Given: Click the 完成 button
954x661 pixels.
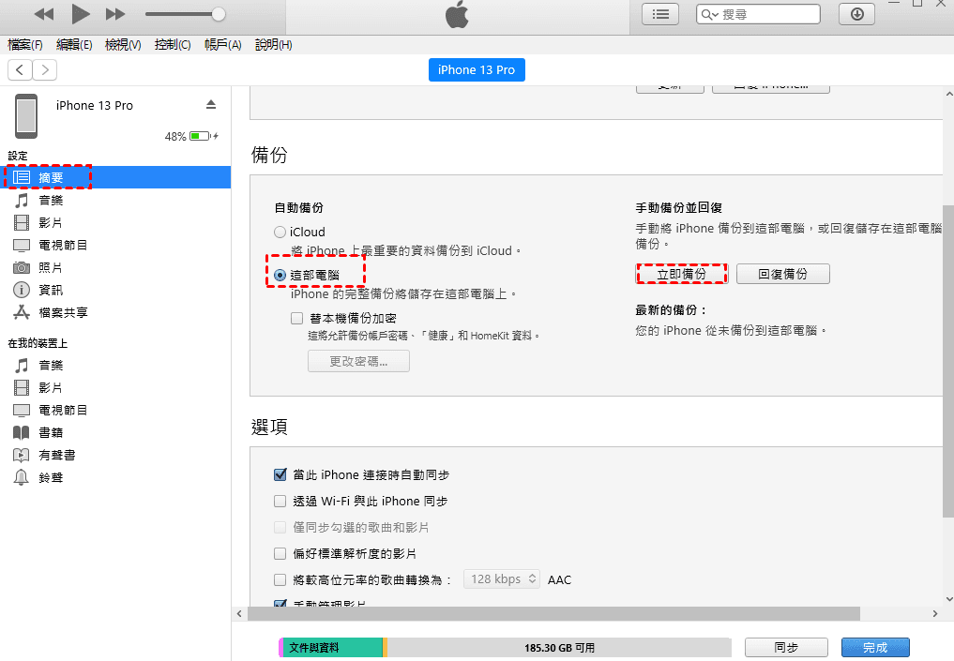Looking at the screenshot, I should point(874,647).
